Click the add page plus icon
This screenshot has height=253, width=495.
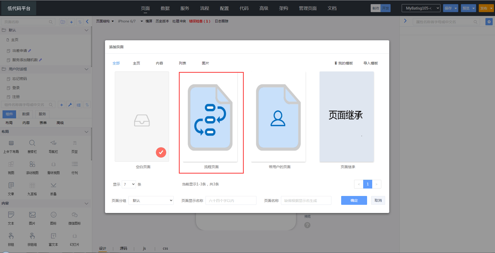click(x=71, y=22)
